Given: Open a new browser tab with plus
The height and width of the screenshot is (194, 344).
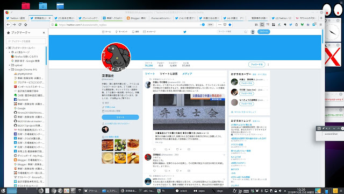Looking at the screenshot, I should 321,18.
